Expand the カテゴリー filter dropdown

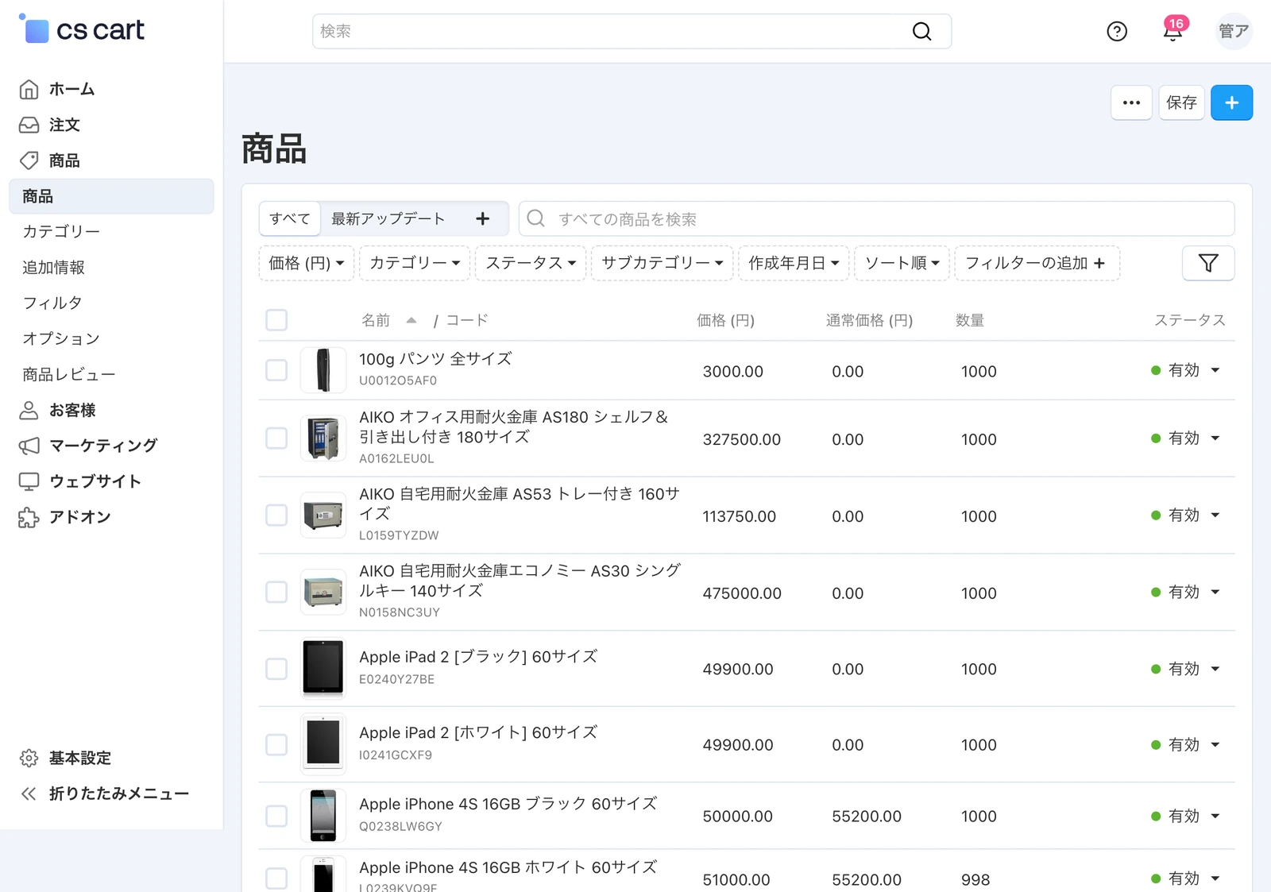point(415,263)
